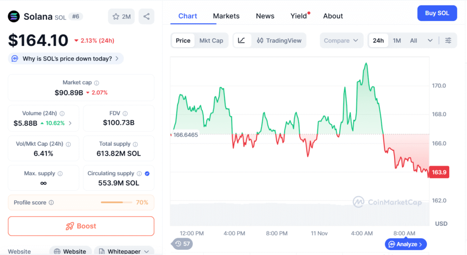Screen dimensions: 467x255
Task: Open 'Why is SOL's price down today?'
Action: tap(66, 58)
